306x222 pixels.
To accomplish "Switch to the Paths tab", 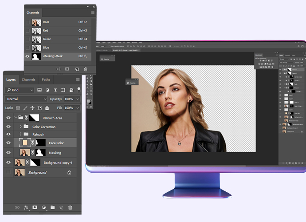I will pyautogui.click(x=46, y=80).
